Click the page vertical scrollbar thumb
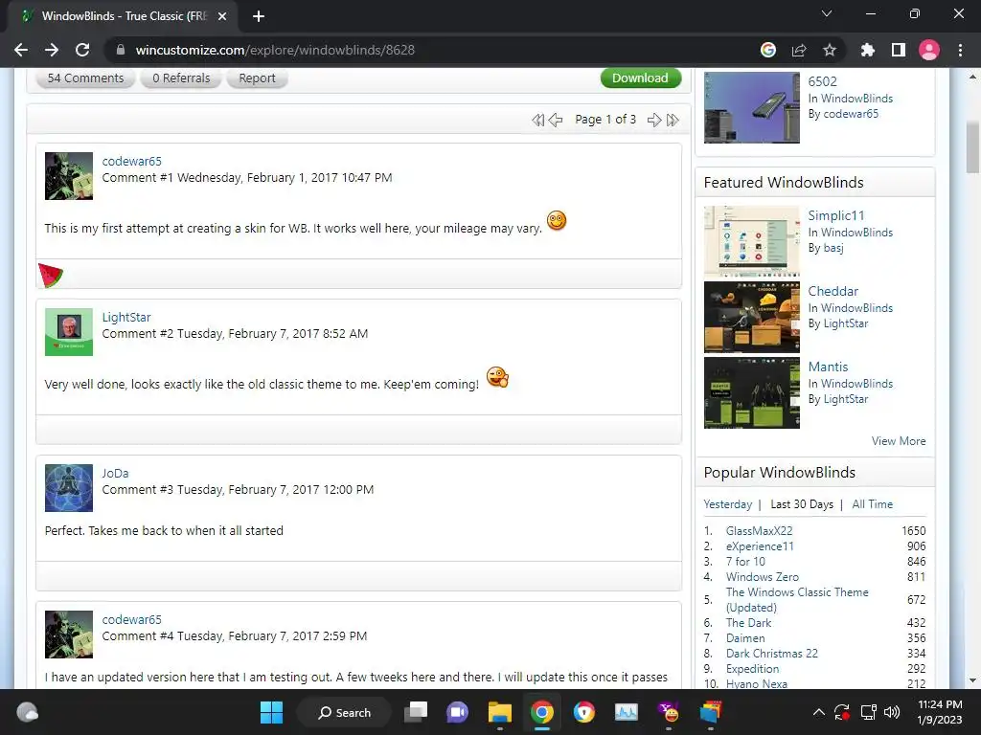 pyautogui.click(x=972, y=146)
